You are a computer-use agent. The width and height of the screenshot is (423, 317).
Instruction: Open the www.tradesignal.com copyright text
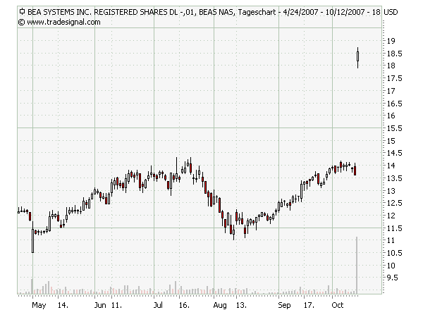tap(59, 22)
